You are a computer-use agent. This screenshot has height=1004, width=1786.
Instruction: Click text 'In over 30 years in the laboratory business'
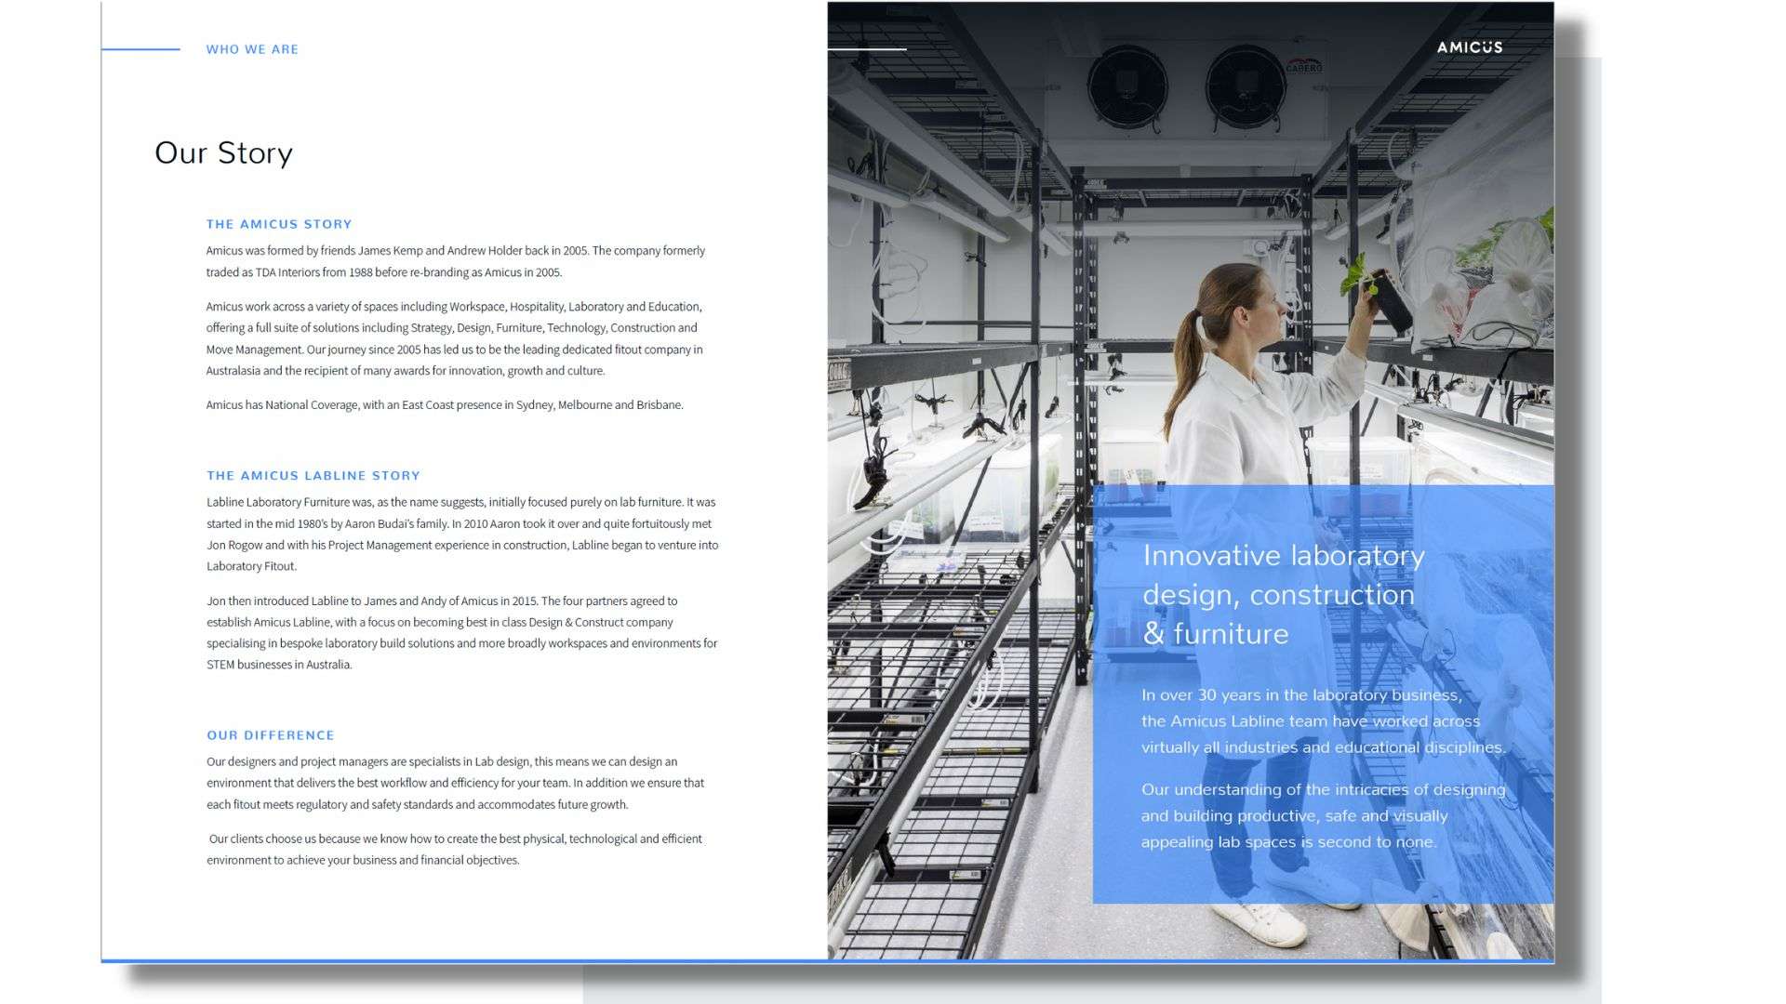(1324, 721)
